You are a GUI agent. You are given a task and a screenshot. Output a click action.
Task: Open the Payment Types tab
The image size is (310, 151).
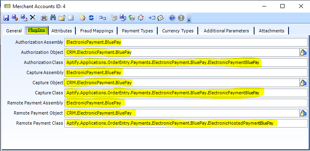(137, 31)
